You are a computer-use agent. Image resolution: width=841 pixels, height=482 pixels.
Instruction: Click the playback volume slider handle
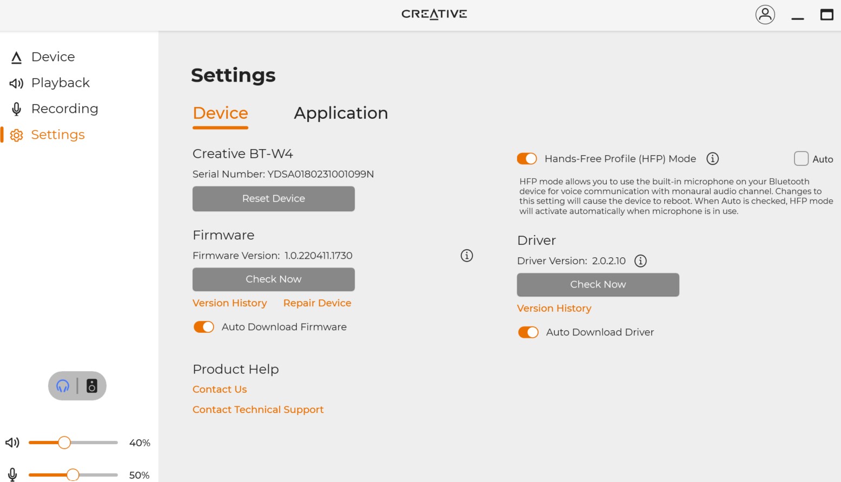tap(64, 443)
